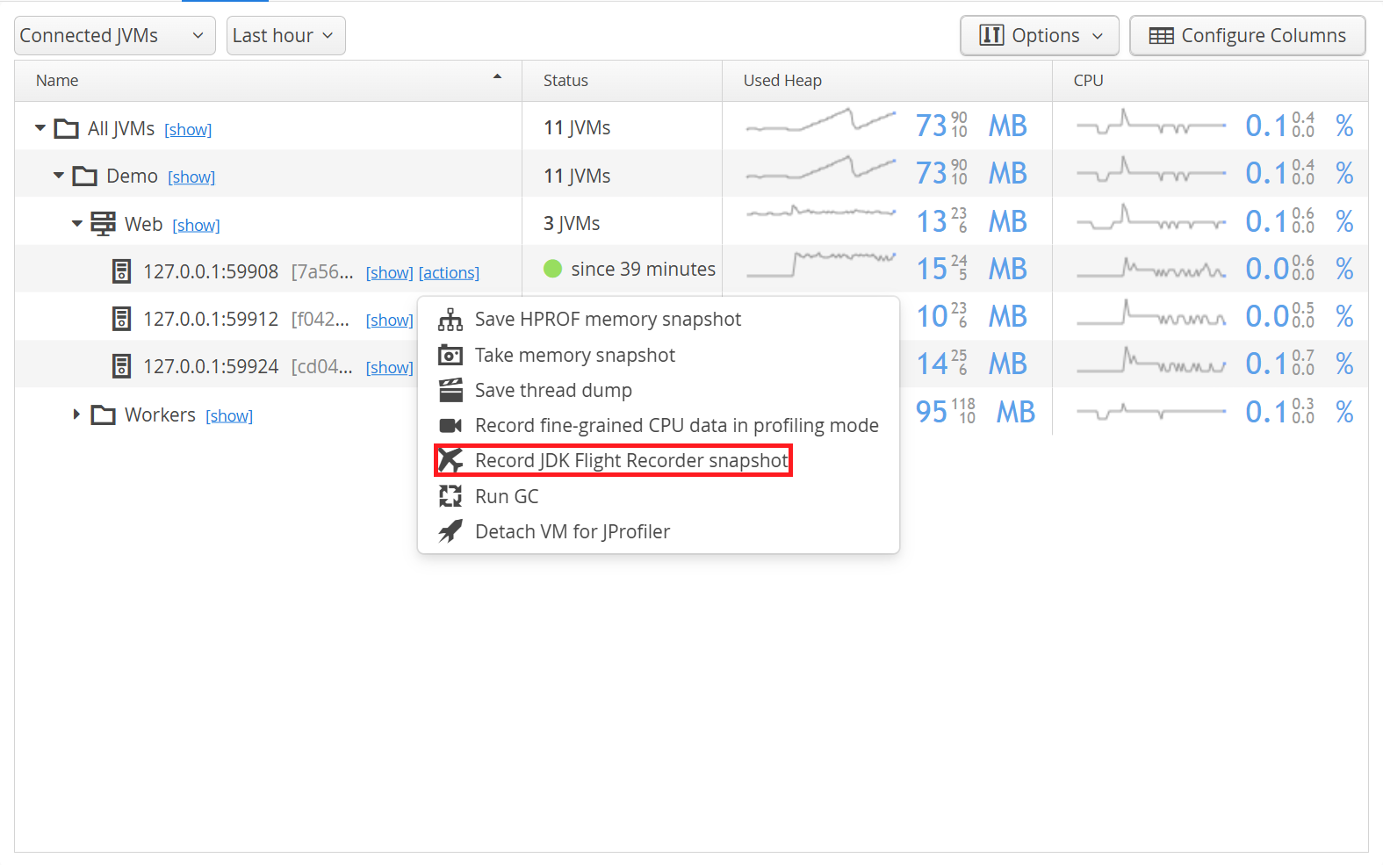Click the 'since 39 minutes' status text
Viewport: 1383px width, 865px height.
(644, 270)
